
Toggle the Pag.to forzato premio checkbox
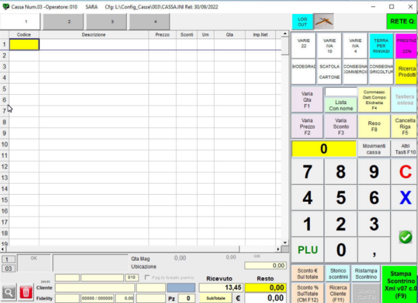pos(147,277)
